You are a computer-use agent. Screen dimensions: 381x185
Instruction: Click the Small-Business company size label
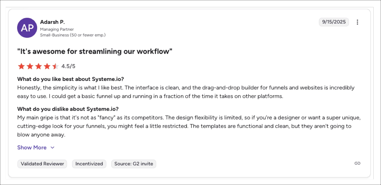73,35
